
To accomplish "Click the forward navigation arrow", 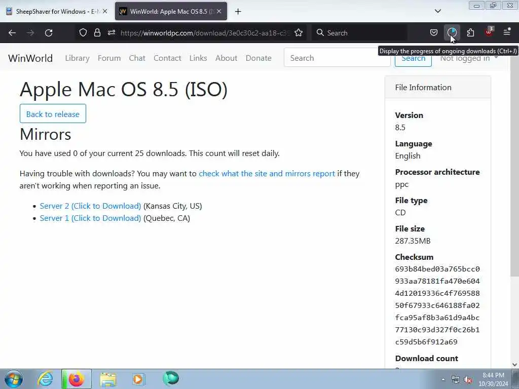I will click(30, 33).
